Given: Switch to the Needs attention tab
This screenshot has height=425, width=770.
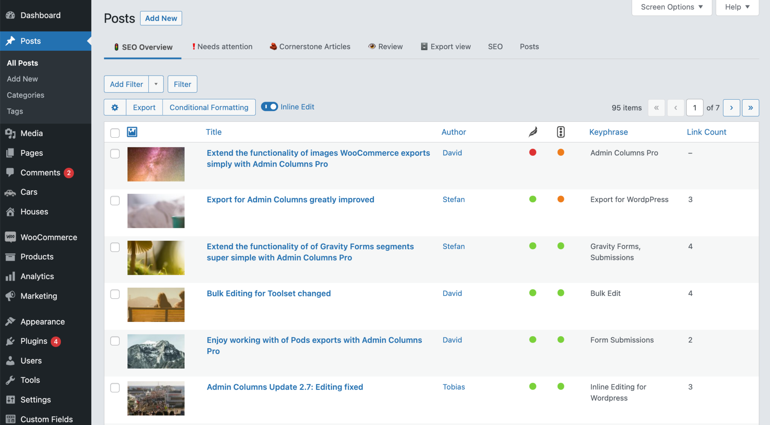Looking at the screenshot, I should [222, 47].
